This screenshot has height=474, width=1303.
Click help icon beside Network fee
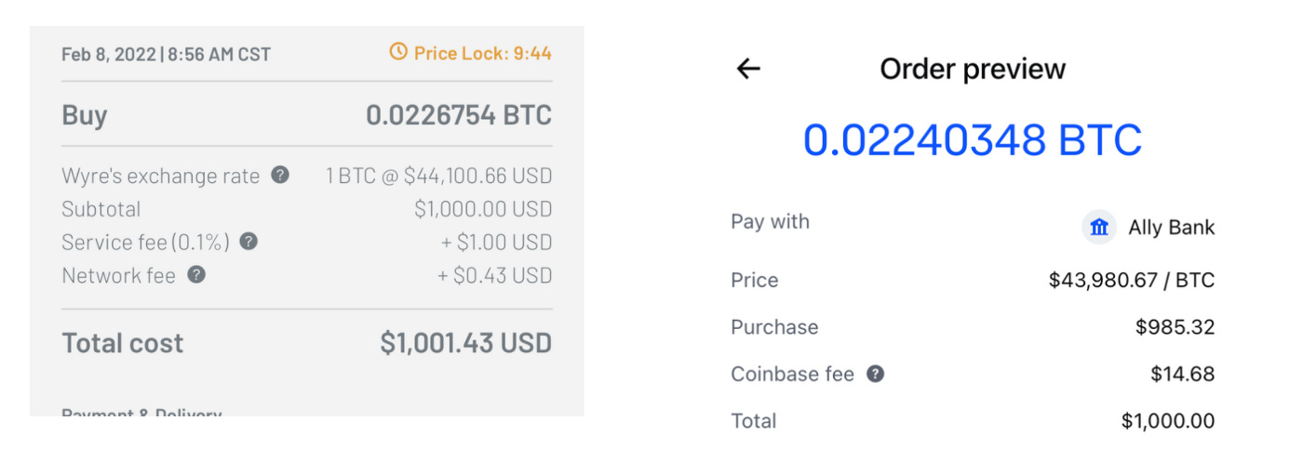pos(196,275)
